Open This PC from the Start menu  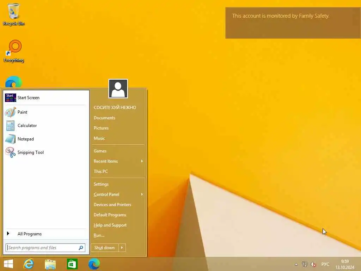[100, 171]
